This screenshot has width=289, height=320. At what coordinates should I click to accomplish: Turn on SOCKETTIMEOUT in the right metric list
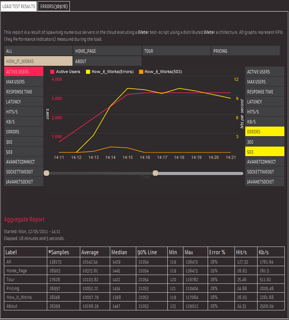[264, 172]
